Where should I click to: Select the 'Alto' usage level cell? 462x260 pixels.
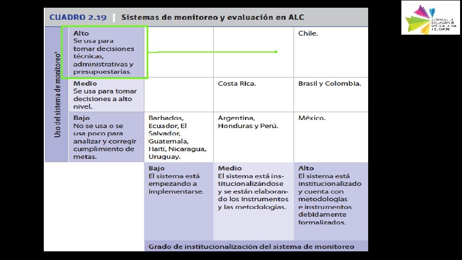106,52
